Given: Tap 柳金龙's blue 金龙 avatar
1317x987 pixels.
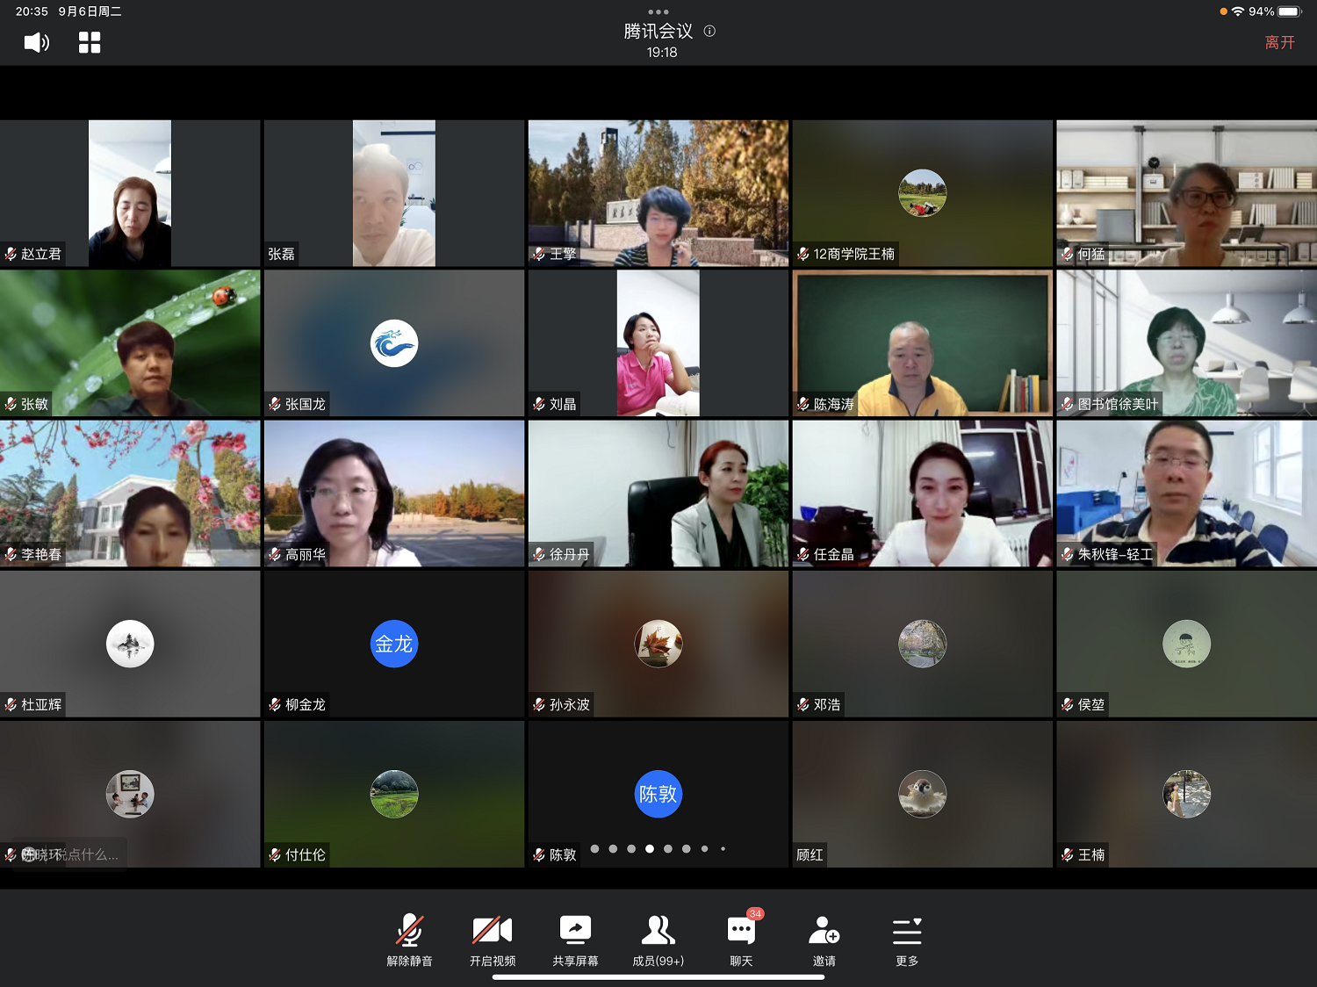Looking at the screenshot, I should coord(394,644).
